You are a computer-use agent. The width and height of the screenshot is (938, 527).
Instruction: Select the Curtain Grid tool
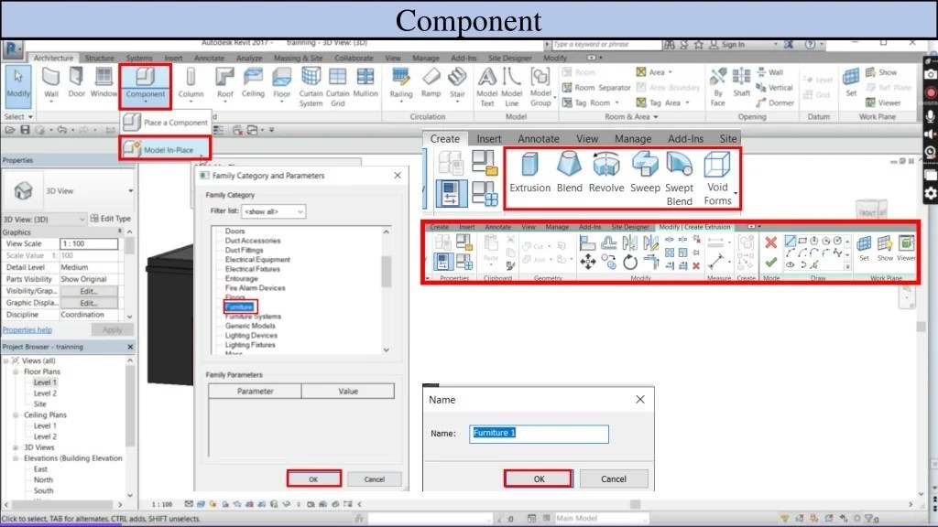(337, 87)
